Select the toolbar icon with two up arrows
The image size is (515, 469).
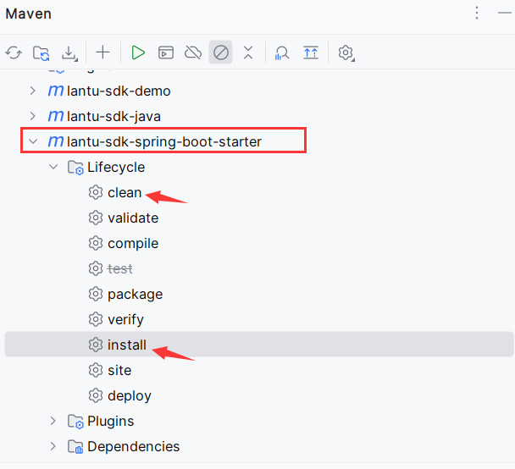click(311, 52)
